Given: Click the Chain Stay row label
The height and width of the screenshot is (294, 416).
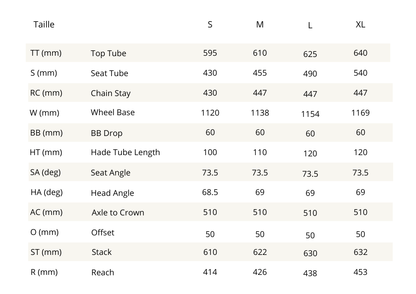Looking at the screenshot, I should [111, 93].
